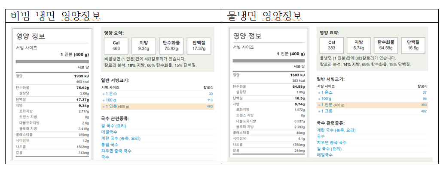Click the 18% 지방 calorie breakdown text

pyautogui.click(x=136, y=65)
